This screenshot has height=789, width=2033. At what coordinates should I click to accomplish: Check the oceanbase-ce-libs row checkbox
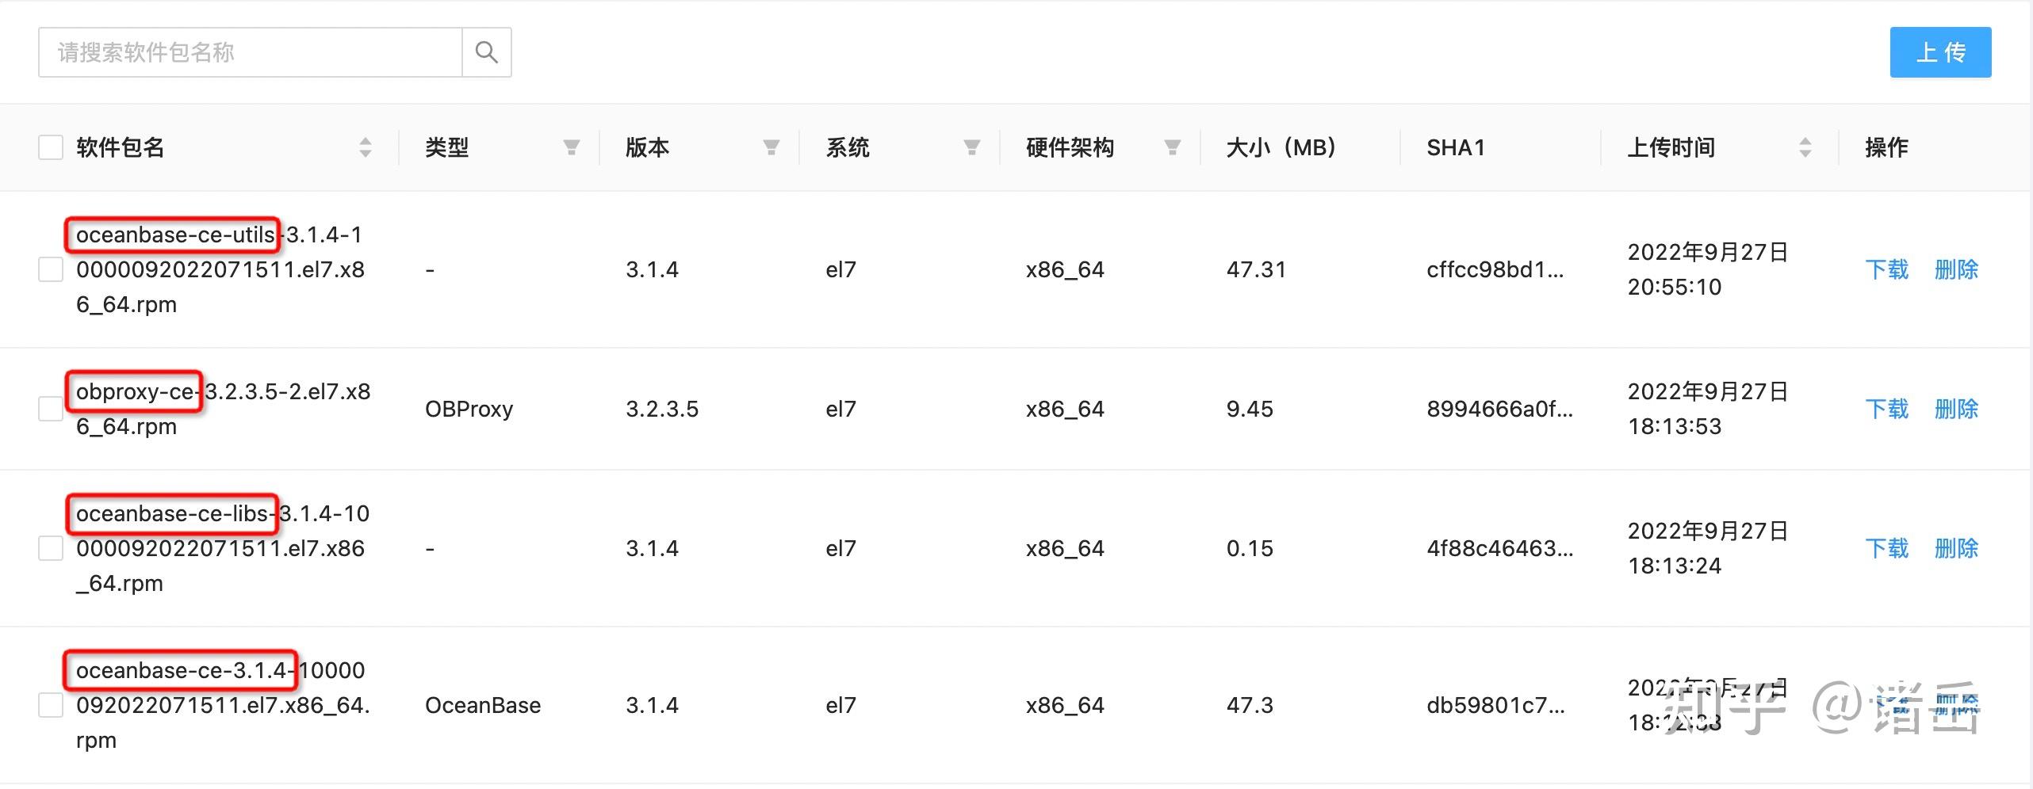[x=50, y=548]
